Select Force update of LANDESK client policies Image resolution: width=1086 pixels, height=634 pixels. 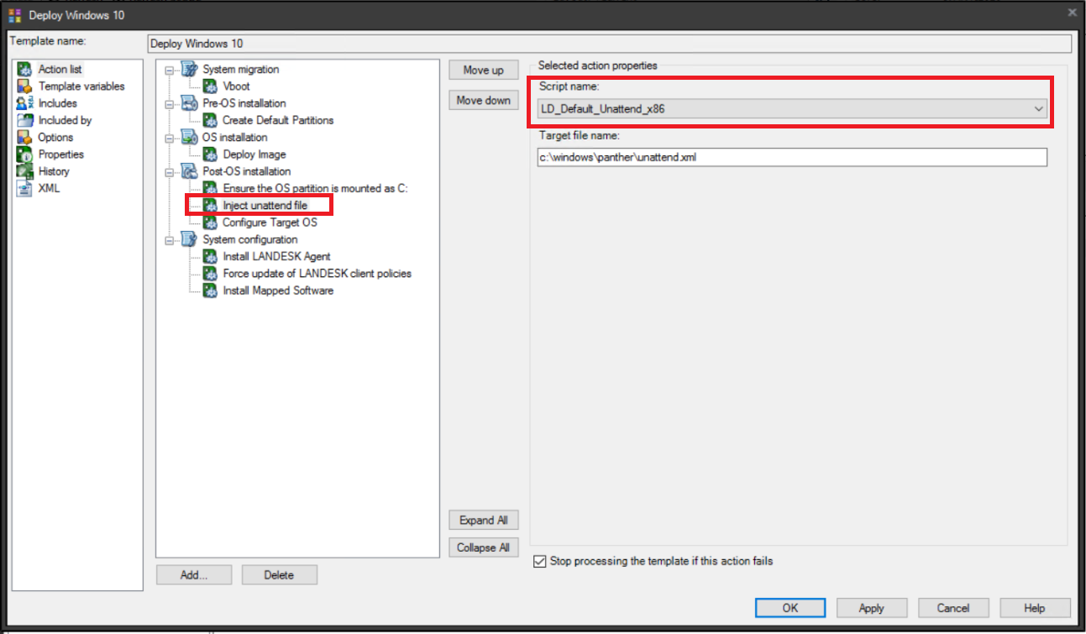pyautogui.click(x=317, y=274)
